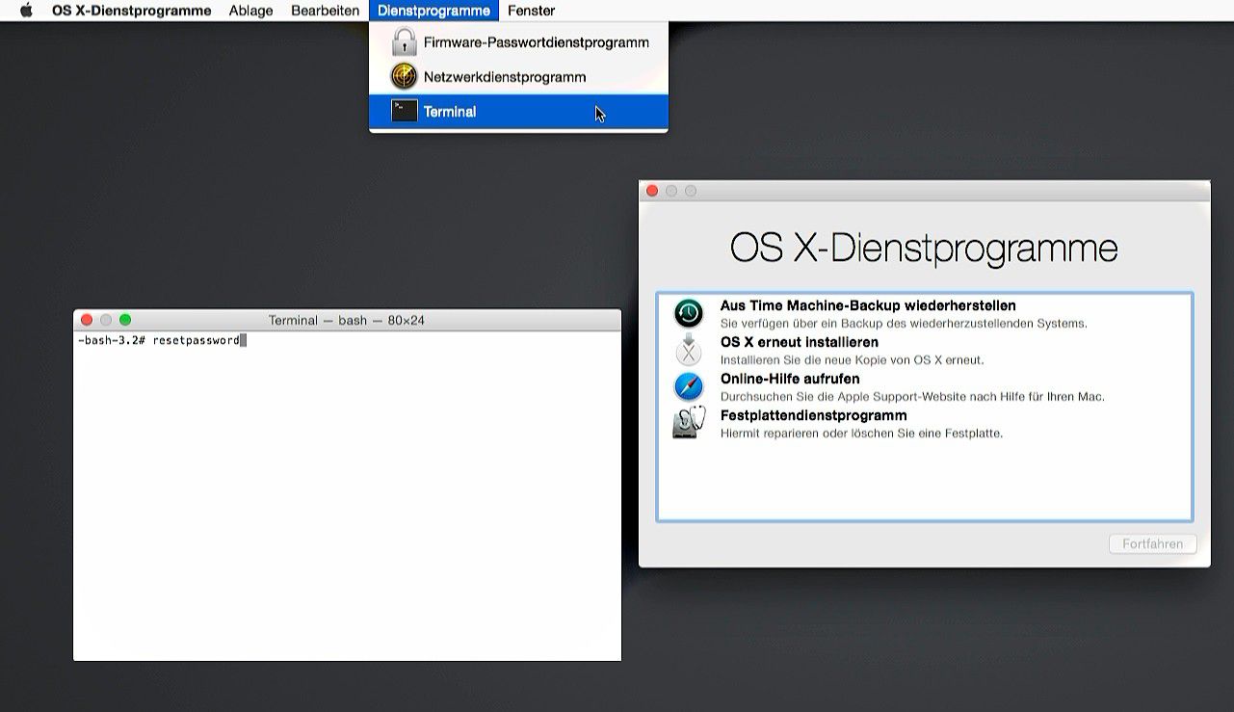The image size is (1234, 712).
Task: Click the OS X-Dienstprogramme window heading
Action: click(924, 249)
